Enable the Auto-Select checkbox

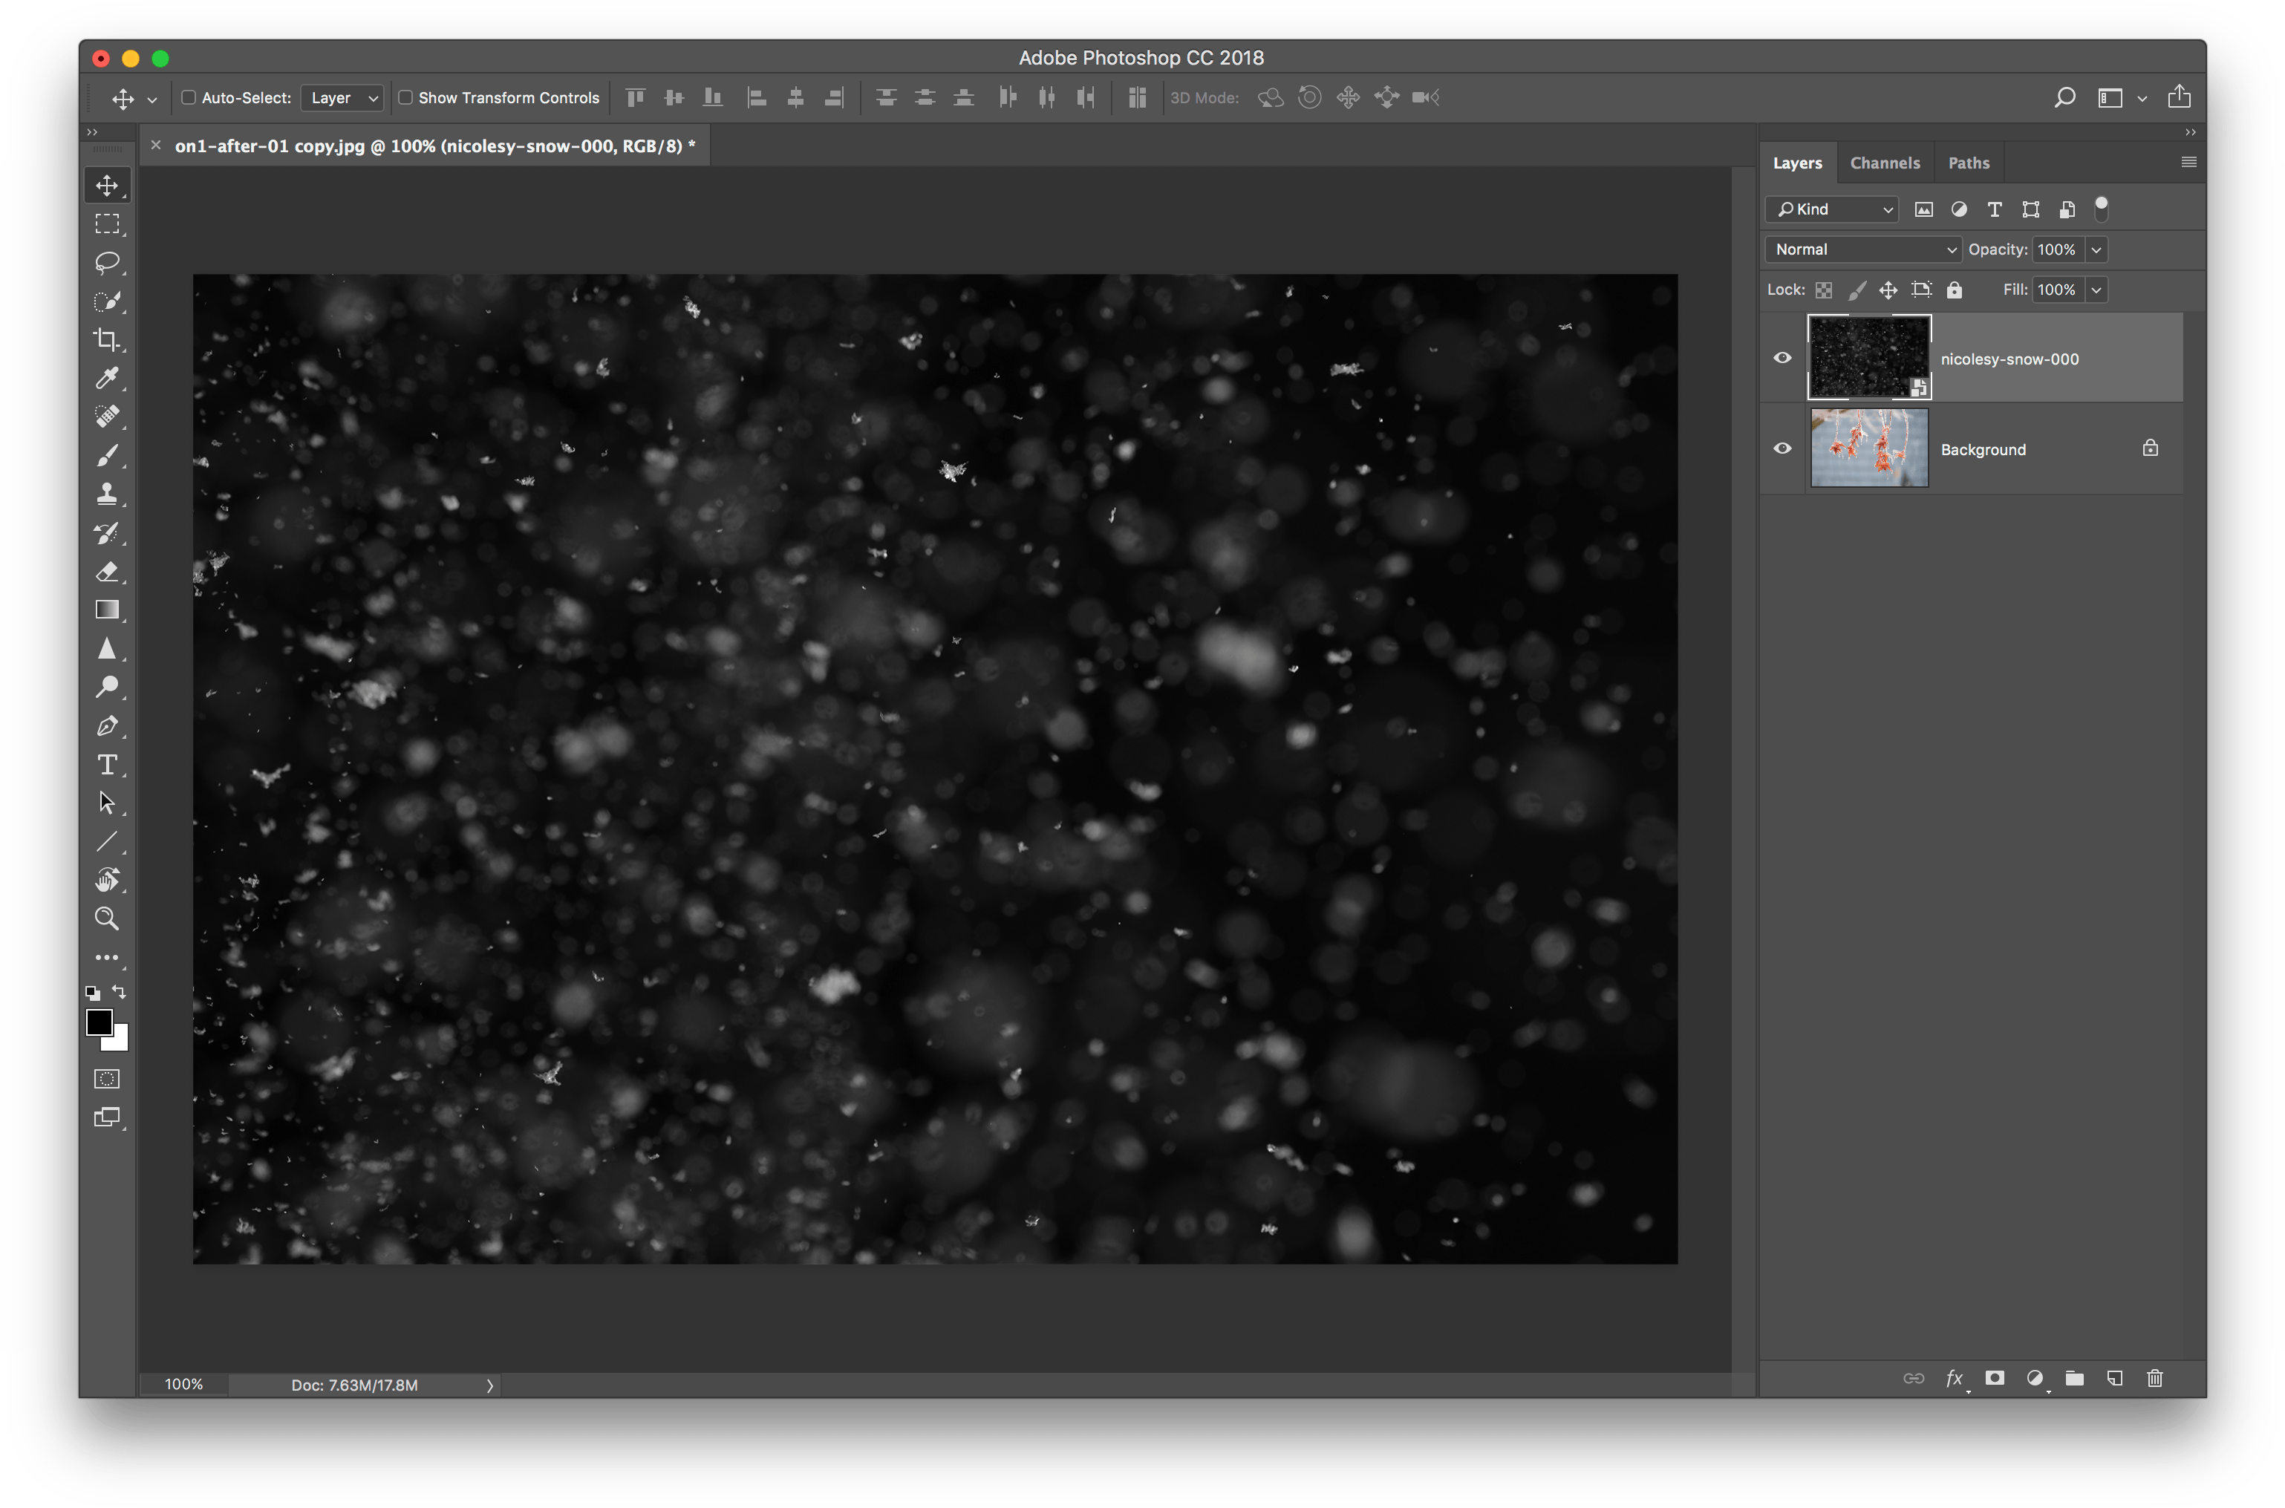point(189,97)
